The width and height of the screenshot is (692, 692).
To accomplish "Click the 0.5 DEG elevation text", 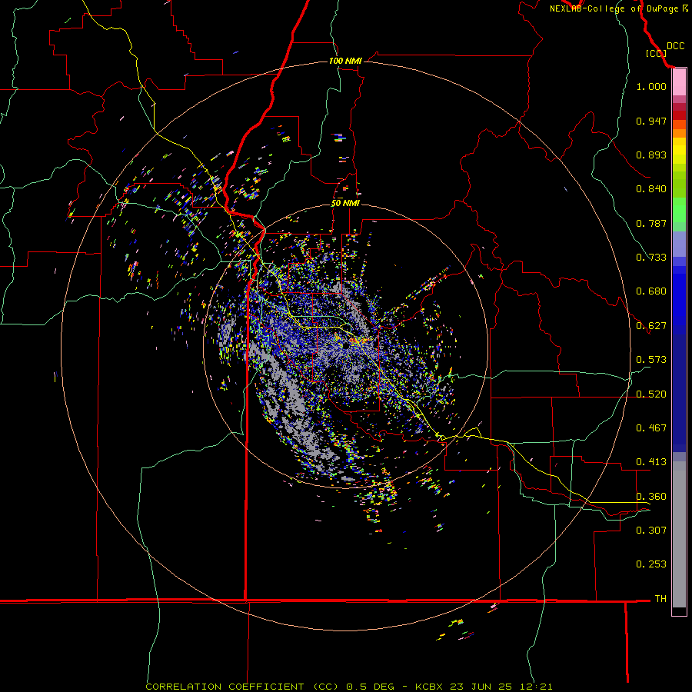I will pos(369,687).
